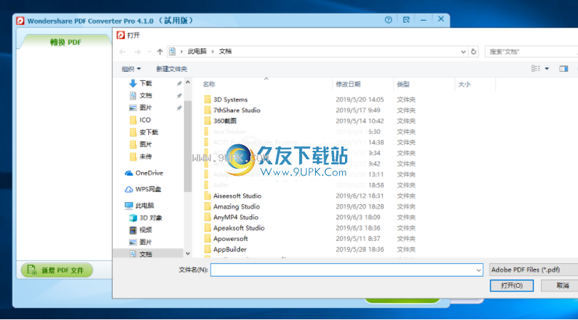The width and height of the screenshot is (578, 320).
Task: Select 下载 in the navigation pane
Action: pyautogui.click(x=145, y=83)
